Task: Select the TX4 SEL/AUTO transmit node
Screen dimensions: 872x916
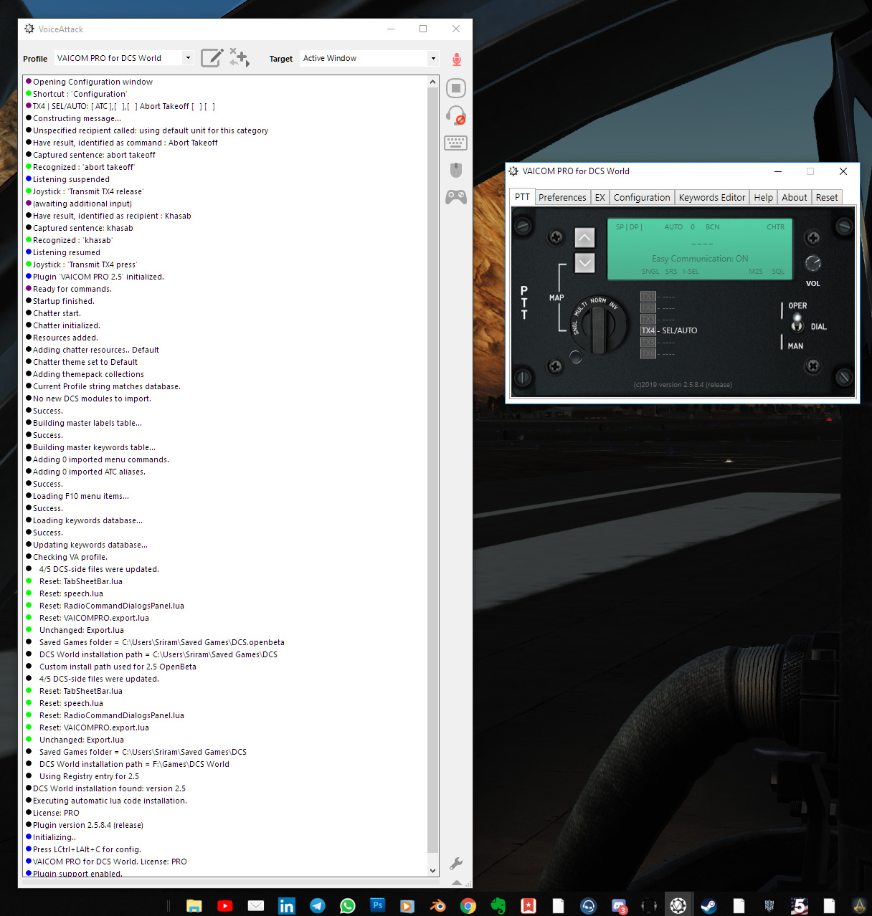Action: [x=648, y=330]
